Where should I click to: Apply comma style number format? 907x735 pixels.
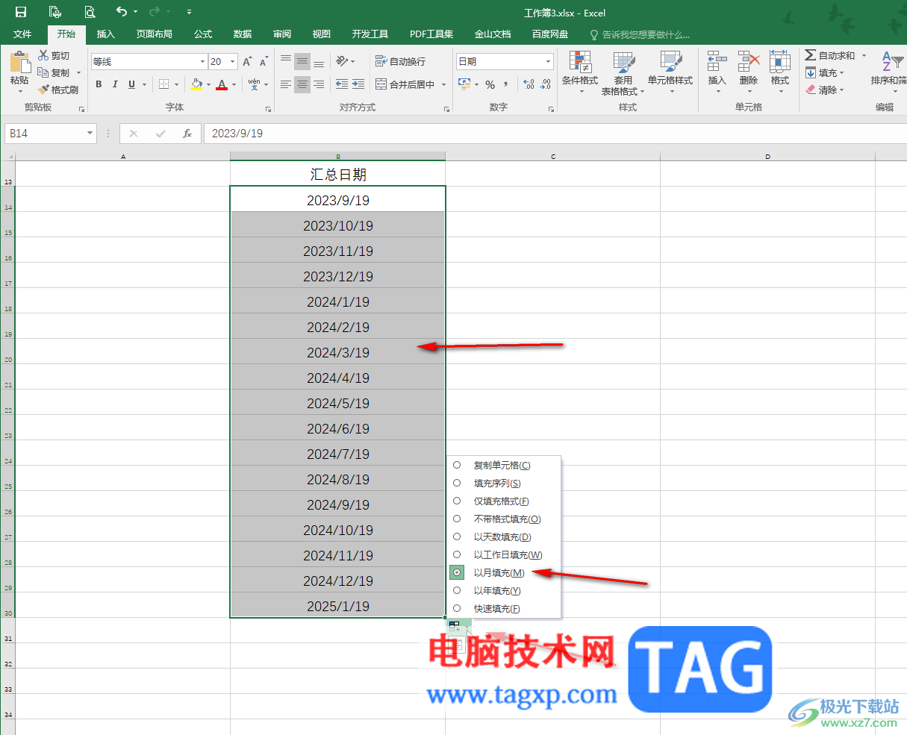pyautogui.click(x=506, y=84)
